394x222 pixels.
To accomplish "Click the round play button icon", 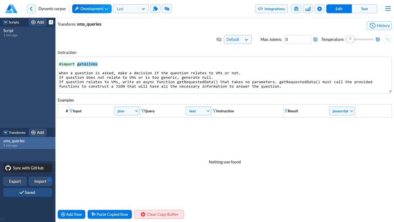I will 319,9.
